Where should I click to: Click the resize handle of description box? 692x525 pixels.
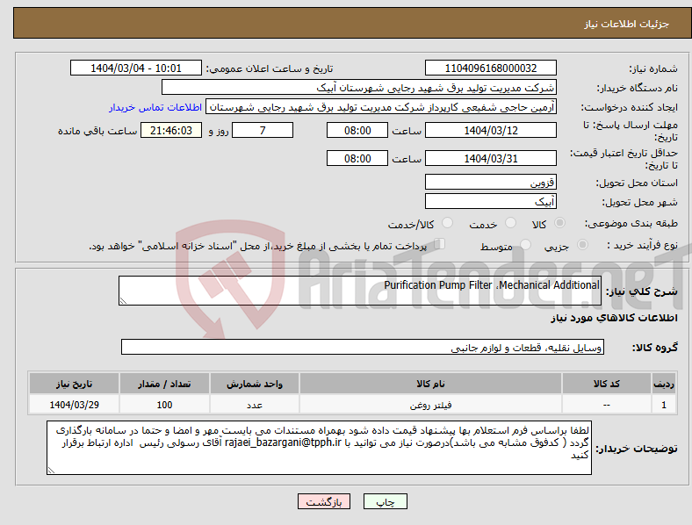tap(123, 301)
